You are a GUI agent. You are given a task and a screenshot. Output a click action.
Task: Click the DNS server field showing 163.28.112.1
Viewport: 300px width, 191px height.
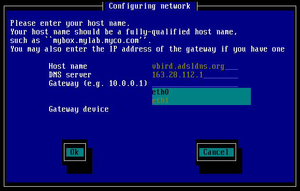(x=195, y=74)
